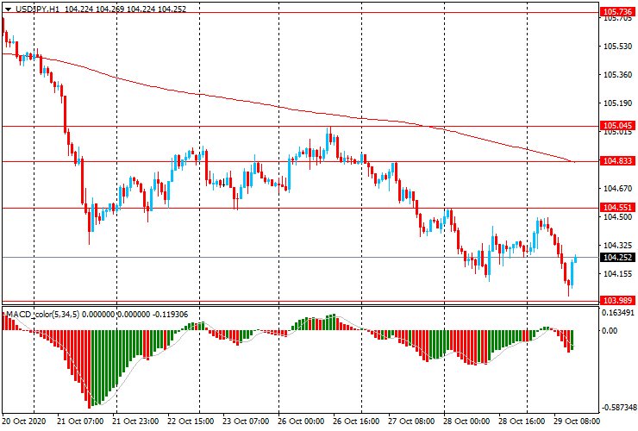Click the 104.670 value on price scale

click(x=617, y=189)
